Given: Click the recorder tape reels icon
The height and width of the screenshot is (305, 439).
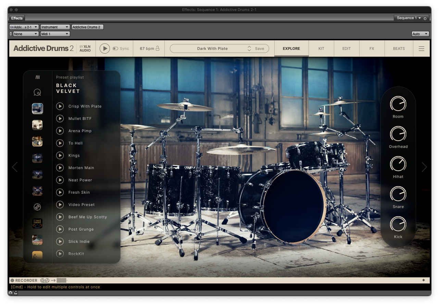Looking at the screenshot, I should pos(45,280).
